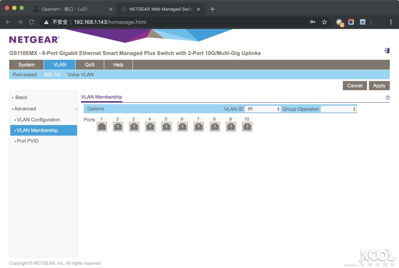399x268 pixels.
Task: Toggle port 4 tagged membership icon
Action: click(x=150, y=127)
